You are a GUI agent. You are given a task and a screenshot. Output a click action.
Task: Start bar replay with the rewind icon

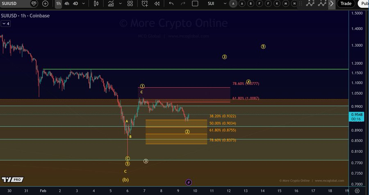[x=157, y=4]
